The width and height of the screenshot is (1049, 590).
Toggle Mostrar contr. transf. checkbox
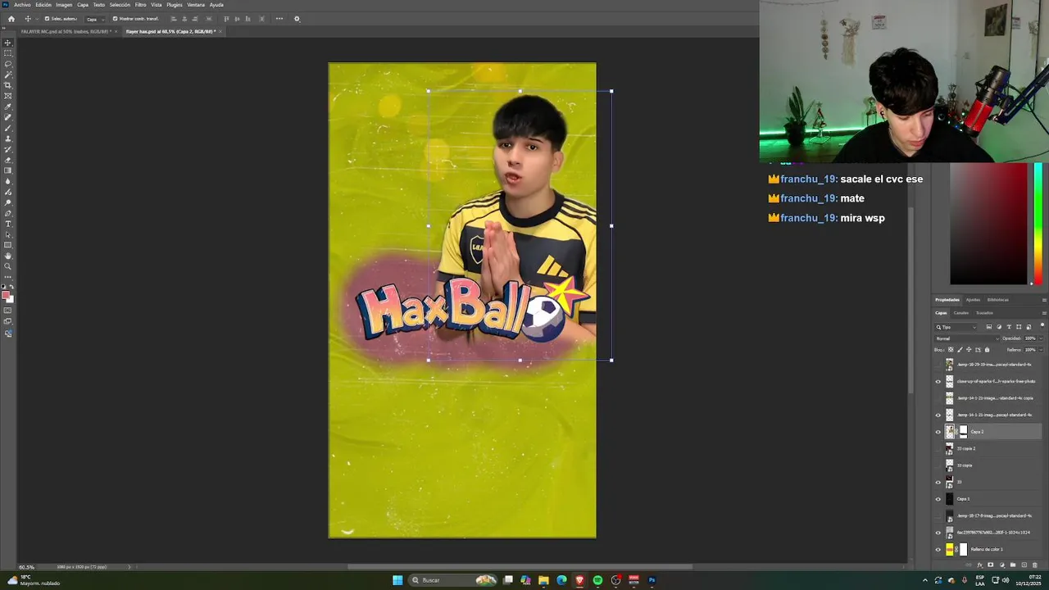coord(115,19)
